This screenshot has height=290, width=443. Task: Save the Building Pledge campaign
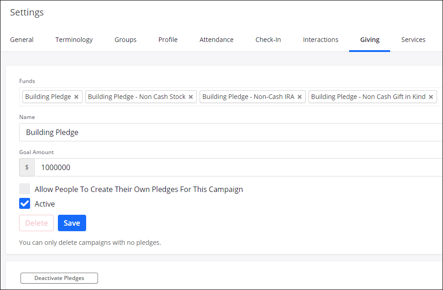[x=72, y=223]
